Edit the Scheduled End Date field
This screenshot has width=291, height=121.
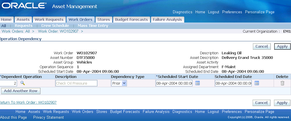tap(233, 83)
